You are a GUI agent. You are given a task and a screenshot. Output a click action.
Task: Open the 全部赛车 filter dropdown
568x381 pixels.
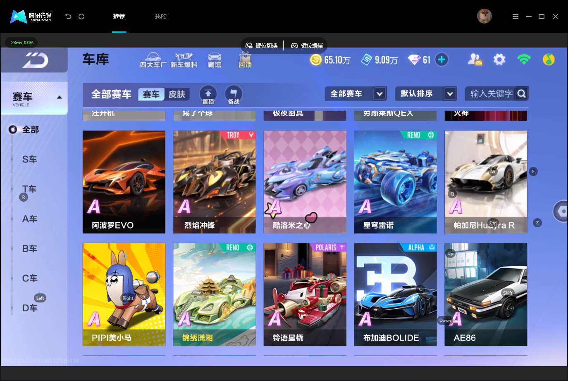pyautogui.click(x=356, y=94)
